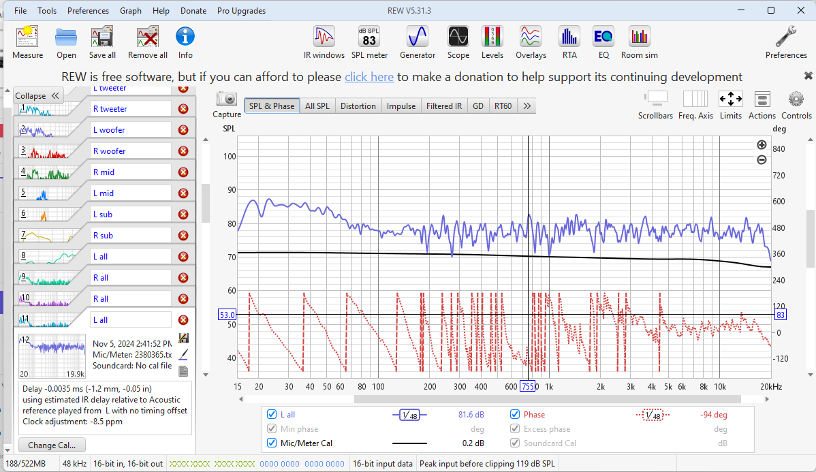Click the measurement list vertical scrollbar
Viewport: 816px width, 472px height.
[205, 203]
